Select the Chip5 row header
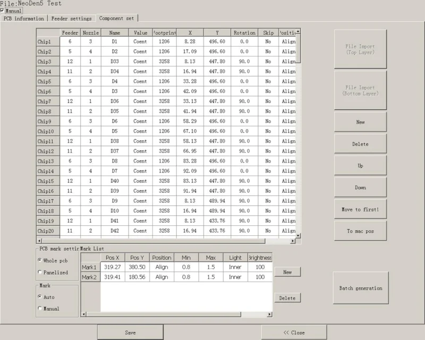 tap(48, 82)
